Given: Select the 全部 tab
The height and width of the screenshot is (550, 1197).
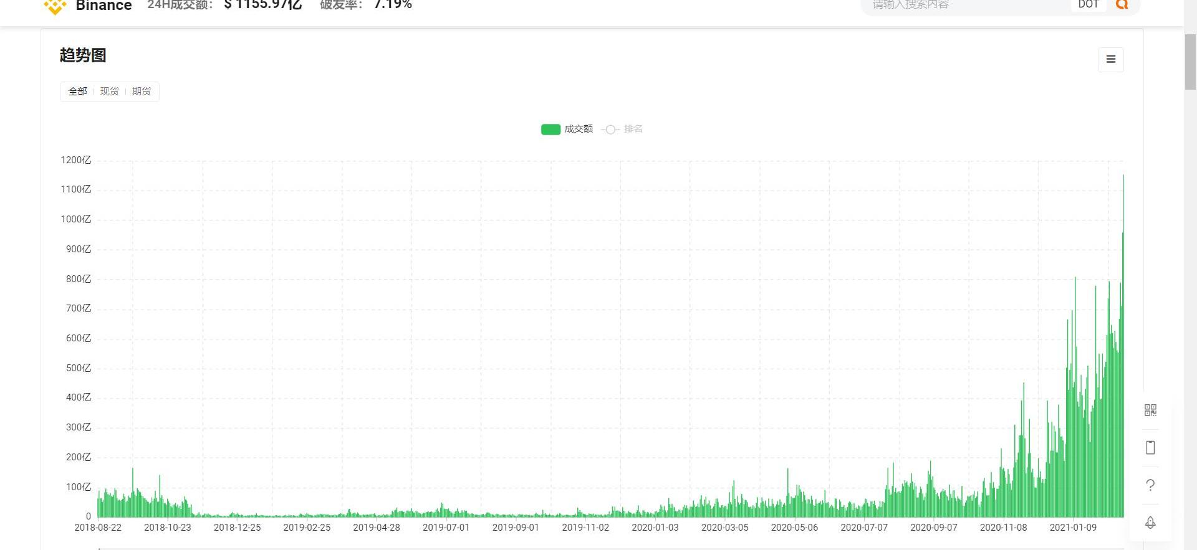Looking at the screenshot, I should (77, 92).
